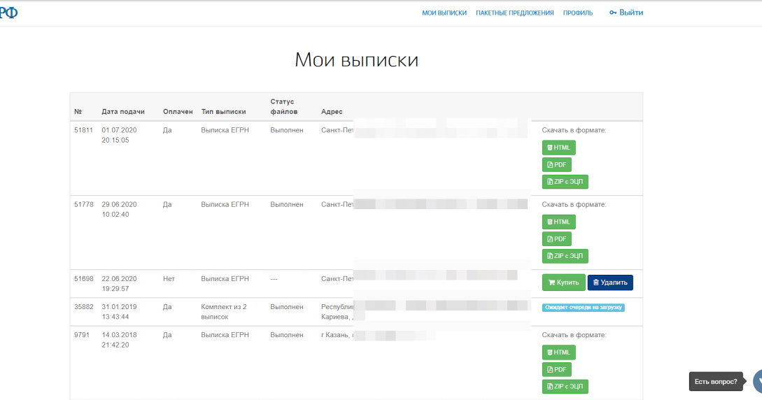762x400 pixels.
Task: Download ZIP с ЭЦП for order 51778
Action: click(565, 256)
